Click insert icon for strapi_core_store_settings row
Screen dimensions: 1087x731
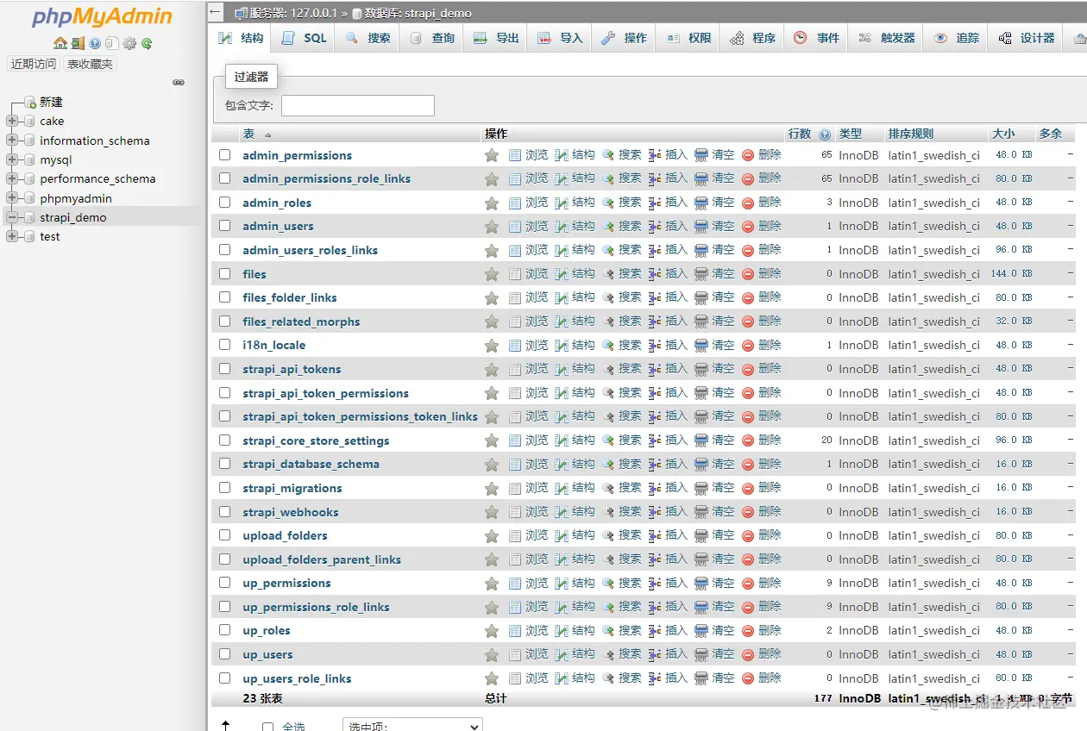coord(655,440)
